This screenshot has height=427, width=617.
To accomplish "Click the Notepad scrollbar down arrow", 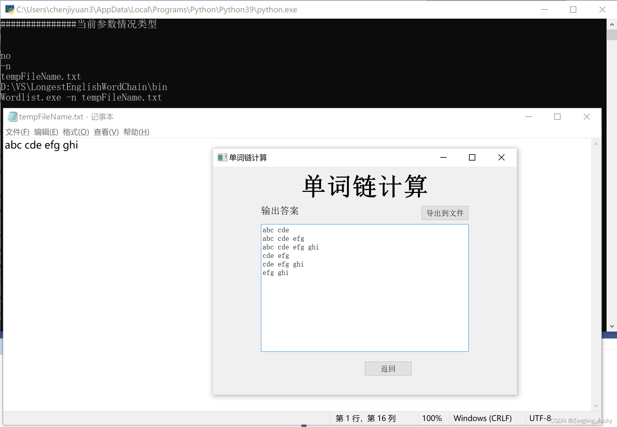I will pyautogui.click(x=596, y=406).
